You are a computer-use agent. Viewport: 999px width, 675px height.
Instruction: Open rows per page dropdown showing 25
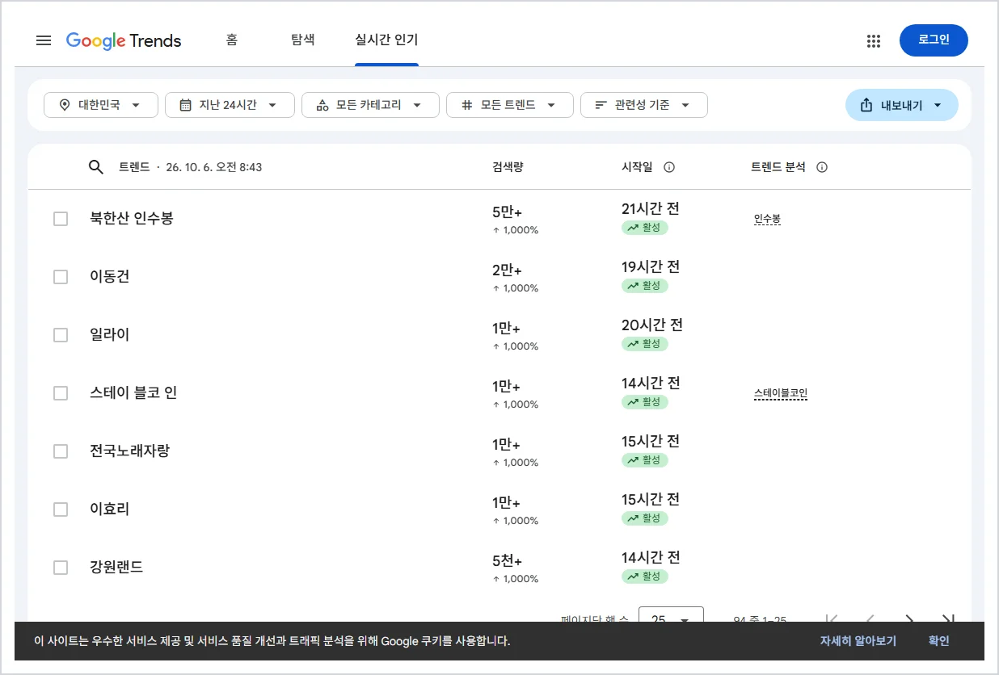click(x=671, y=616)
